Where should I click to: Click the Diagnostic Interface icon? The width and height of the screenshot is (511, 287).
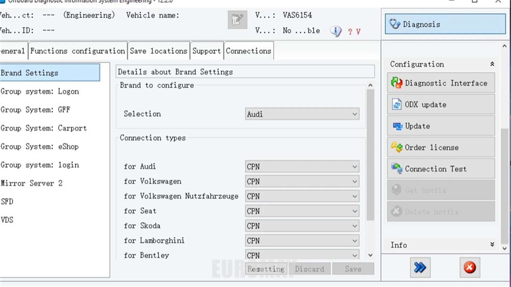click(397, 83)
